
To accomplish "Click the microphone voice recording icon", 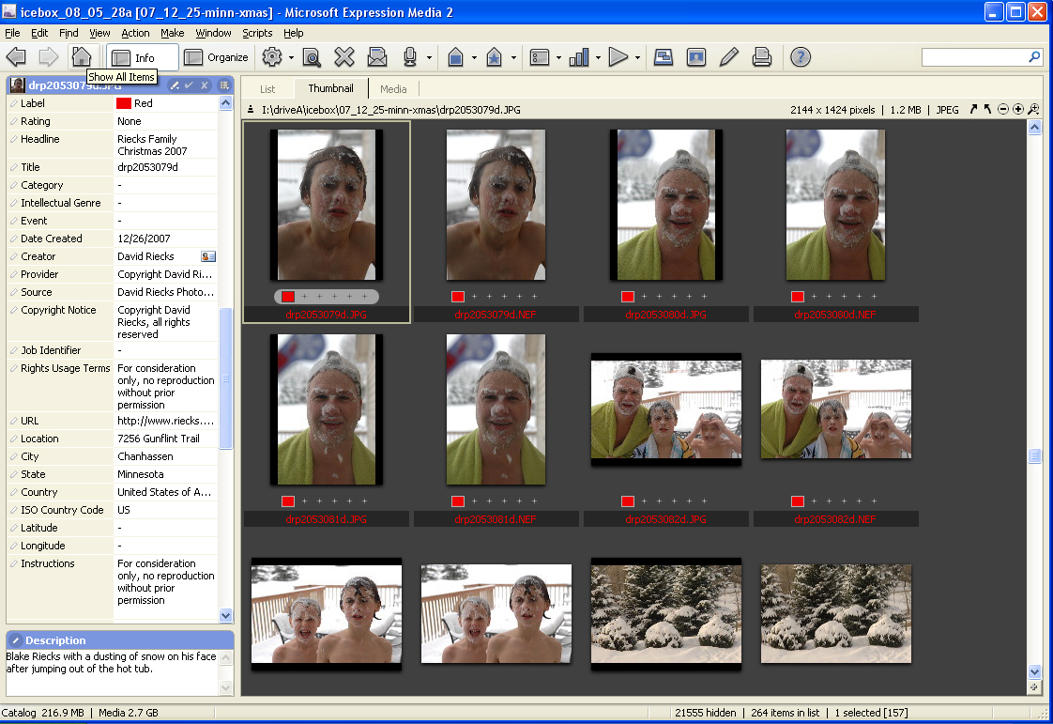I will pyautogui.click(x=409, y=57).
